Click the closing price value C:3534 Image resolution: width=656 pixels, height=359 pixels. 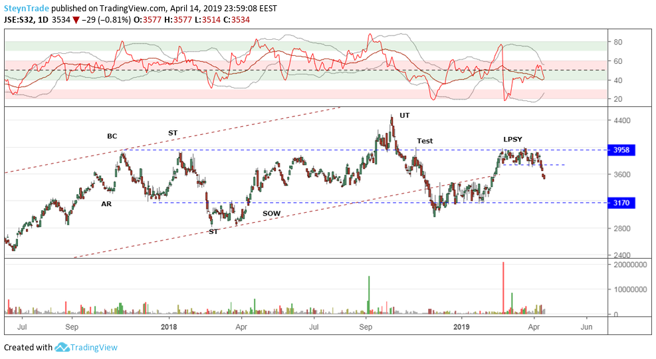pos(237,20)
